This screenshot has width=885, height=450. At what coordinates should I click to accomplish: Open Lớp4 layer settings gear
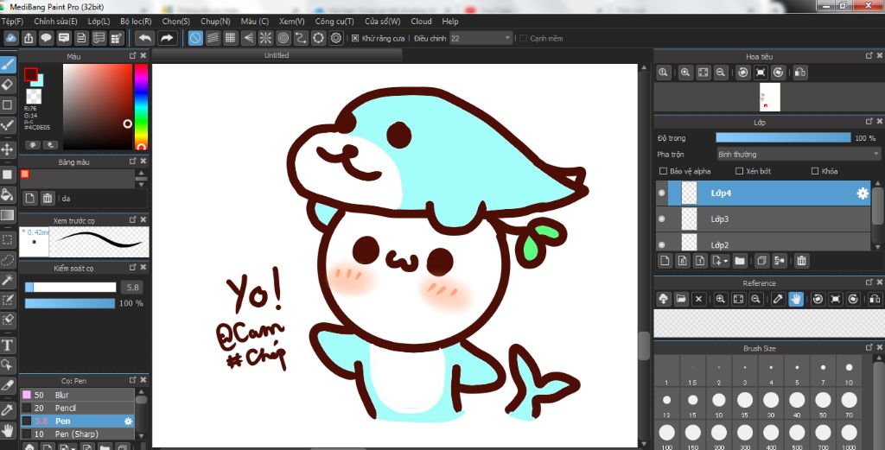point(863,193)
